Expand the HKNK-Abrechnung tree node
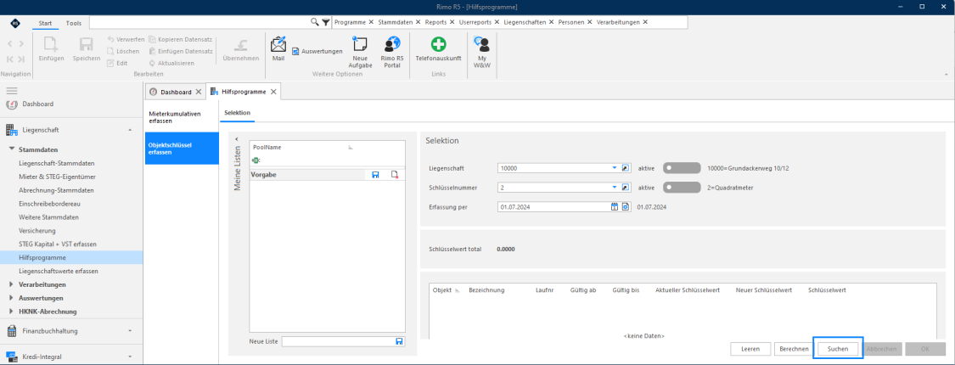The width and height of the screenshot is (955, 365). coord(12,312)
